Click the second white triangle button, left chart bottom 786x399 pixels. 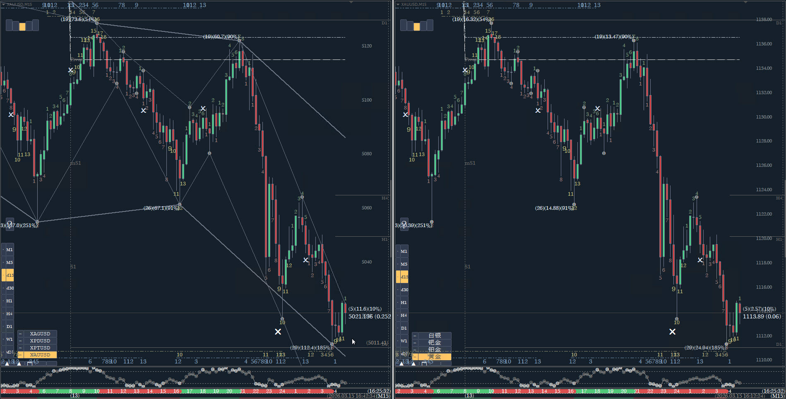coord(19,363)
